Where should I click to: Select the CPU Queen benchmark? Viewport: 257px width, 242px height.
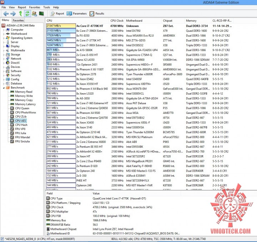tap(22, 108)
